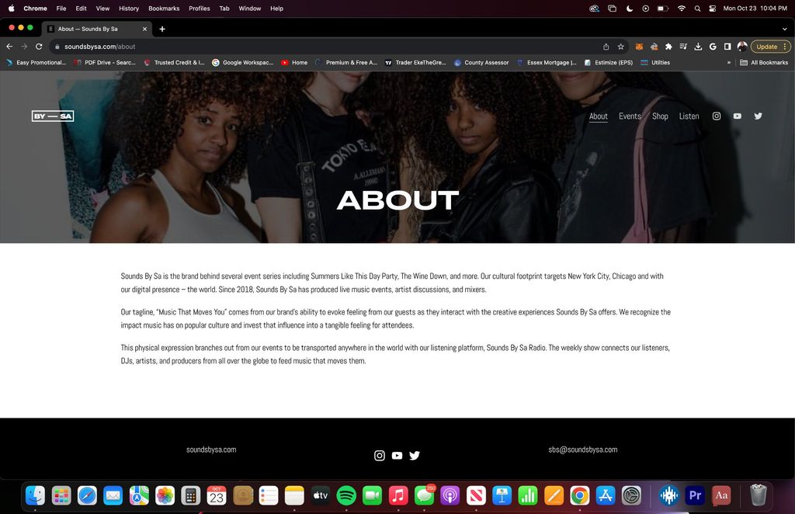Click the address bar showing soundsbysa.com/about

point(311,47)
